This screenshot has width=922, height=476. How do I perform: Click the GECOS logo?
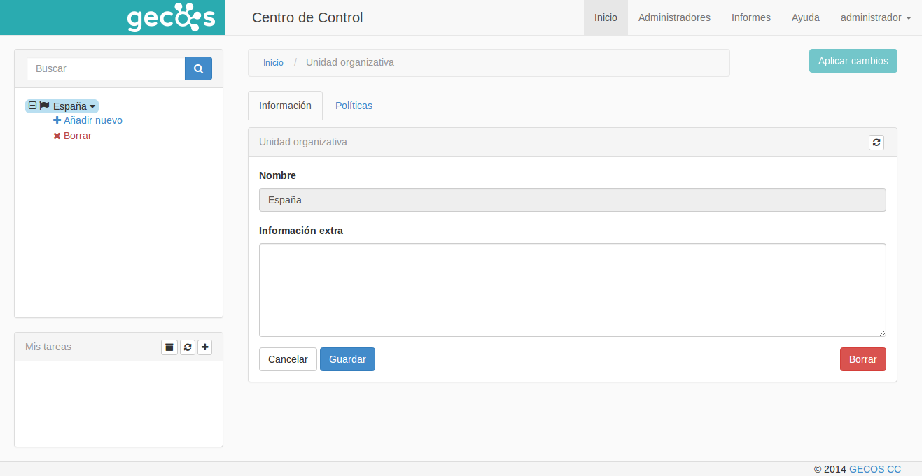(171, 17)
